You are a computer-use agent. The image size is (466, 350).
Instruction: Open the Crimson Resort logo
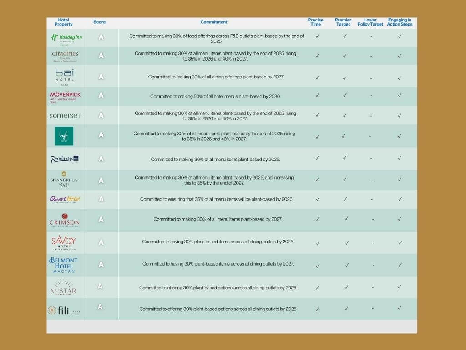click(64, 220)
